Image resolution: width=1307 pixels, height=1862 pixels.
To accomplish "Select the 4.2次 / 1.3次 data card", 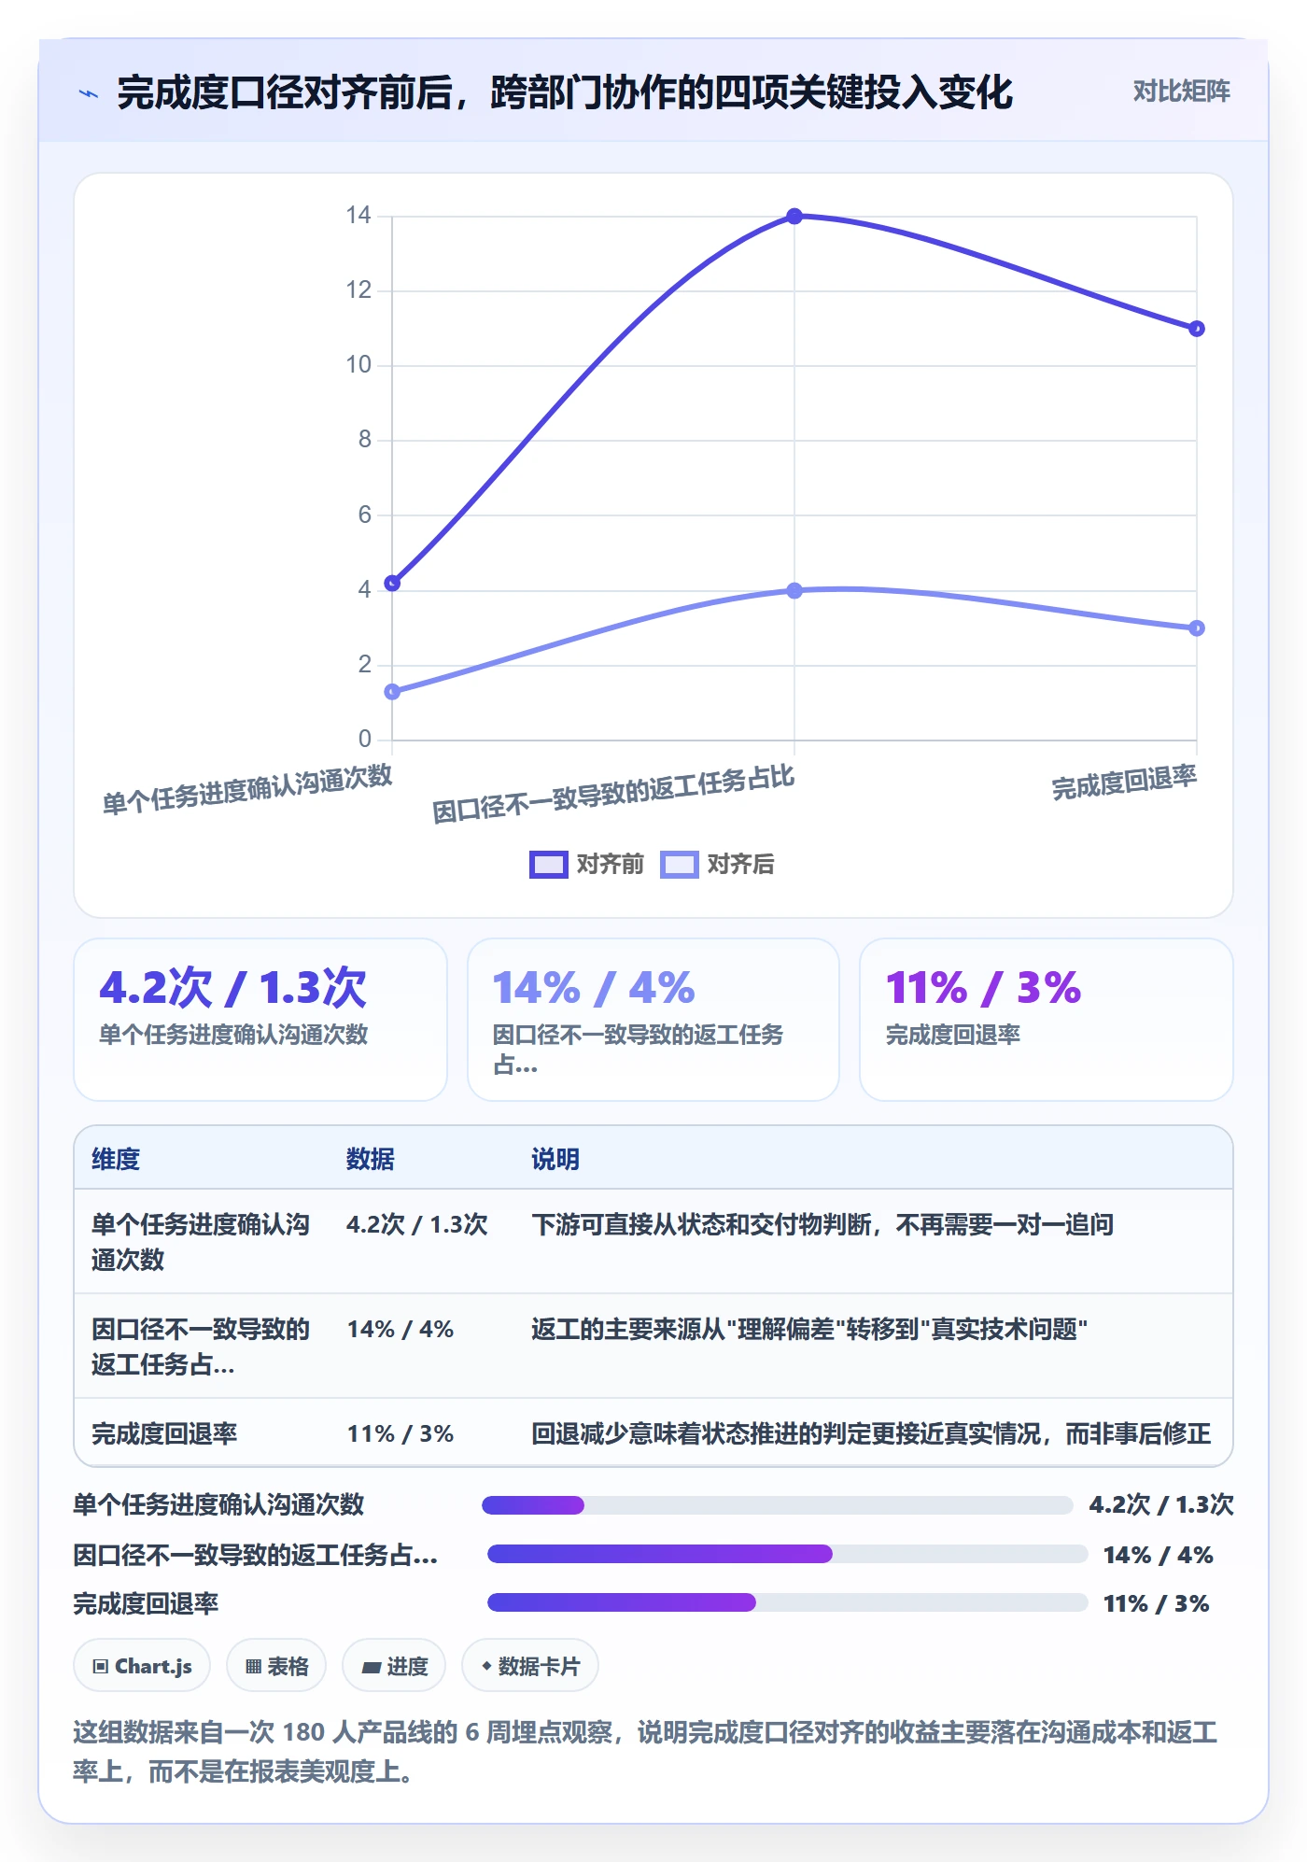I will [x=260, y=1020].
